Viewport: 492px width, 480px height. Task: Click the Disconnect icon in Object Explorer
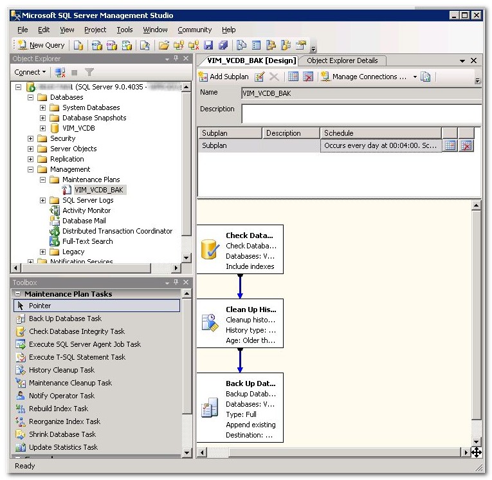(60, 72)
